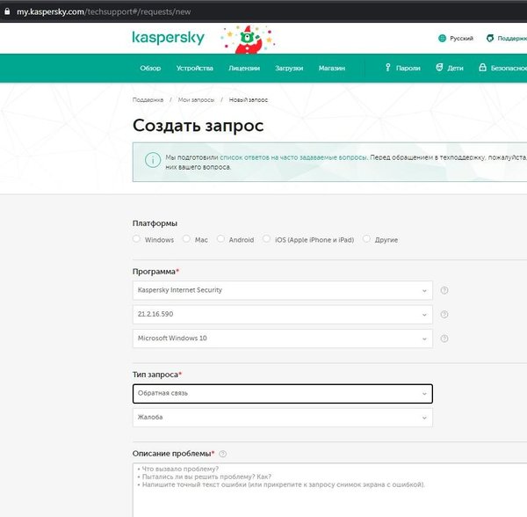Click the Поддержка breadcrumb link
This screenshot has height=517, width=527.
point(148,100)
